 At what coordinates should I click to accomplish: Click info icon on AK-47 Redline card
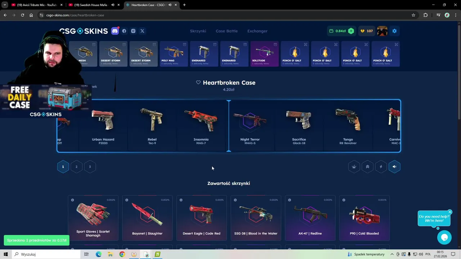pos(290,200)
